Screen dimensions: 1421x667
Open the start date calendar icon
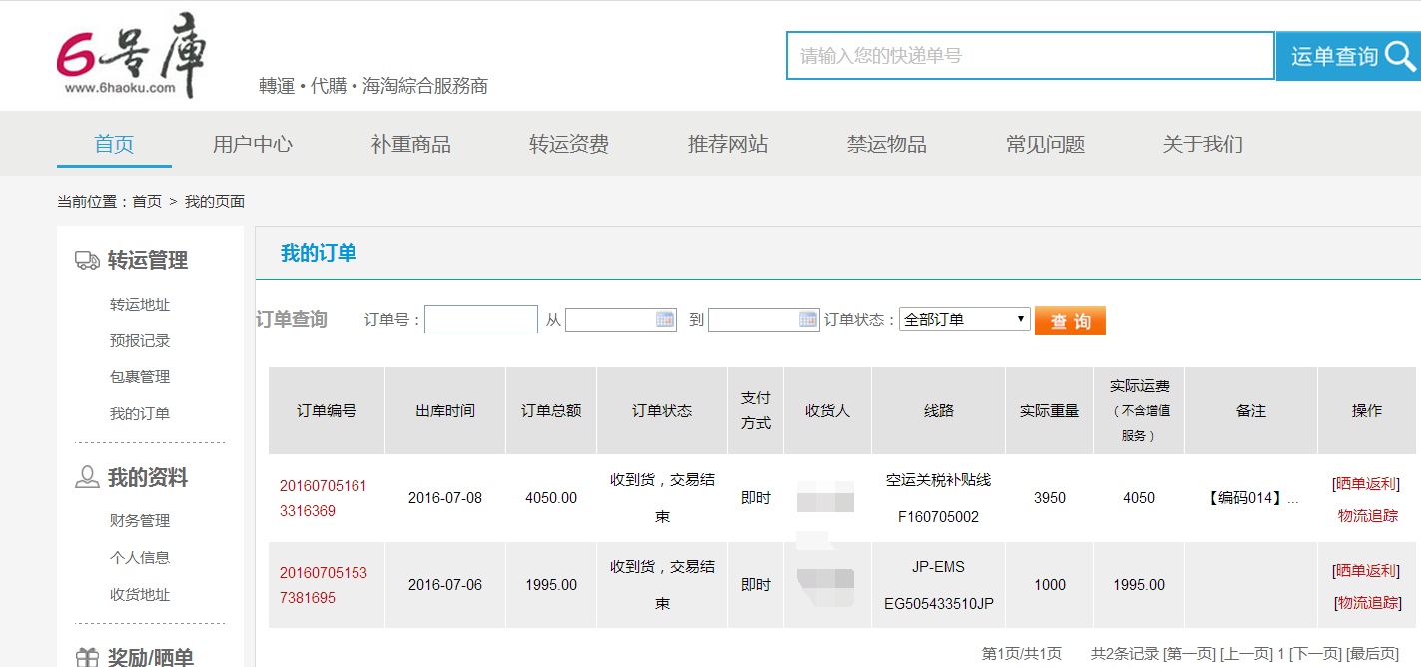[x=664, y=320]
